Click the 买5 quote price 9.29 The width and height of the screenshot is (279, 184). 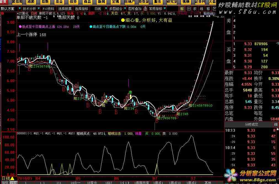tap(248, 67)
